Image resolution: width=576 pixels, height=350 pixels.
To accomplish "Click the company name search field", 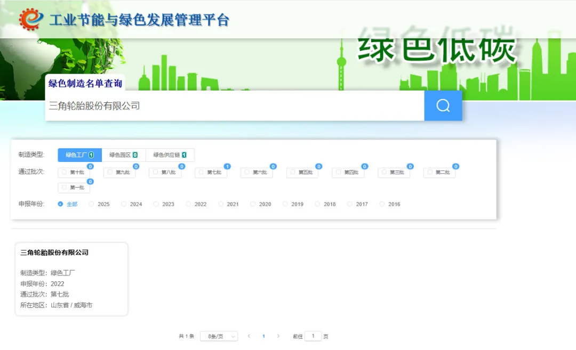I will pos(235,105).
